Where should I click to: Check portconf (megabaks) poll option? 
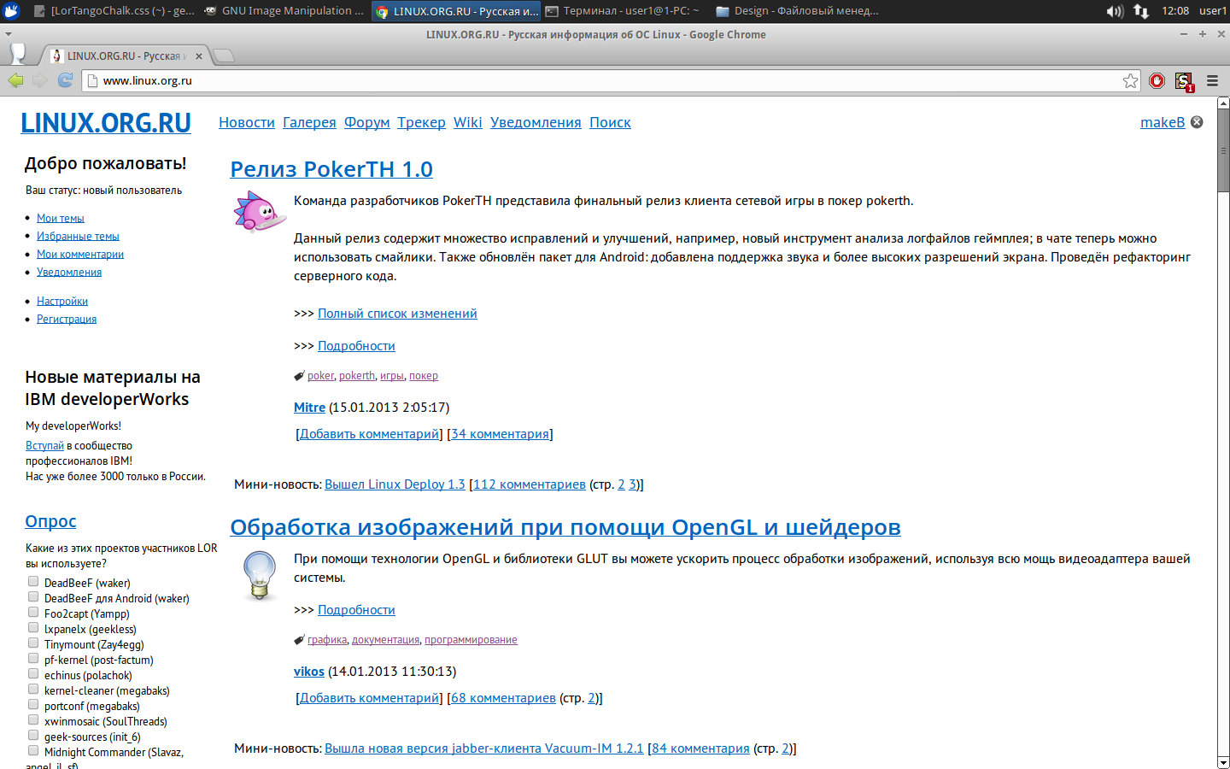click(x=33, y=705)
